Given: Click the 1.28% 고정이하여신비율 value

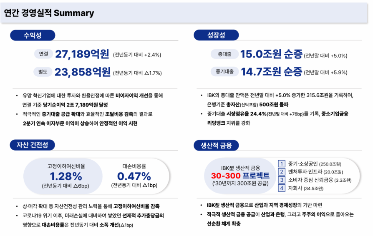Looking at the screenshot, I should 66,176.
